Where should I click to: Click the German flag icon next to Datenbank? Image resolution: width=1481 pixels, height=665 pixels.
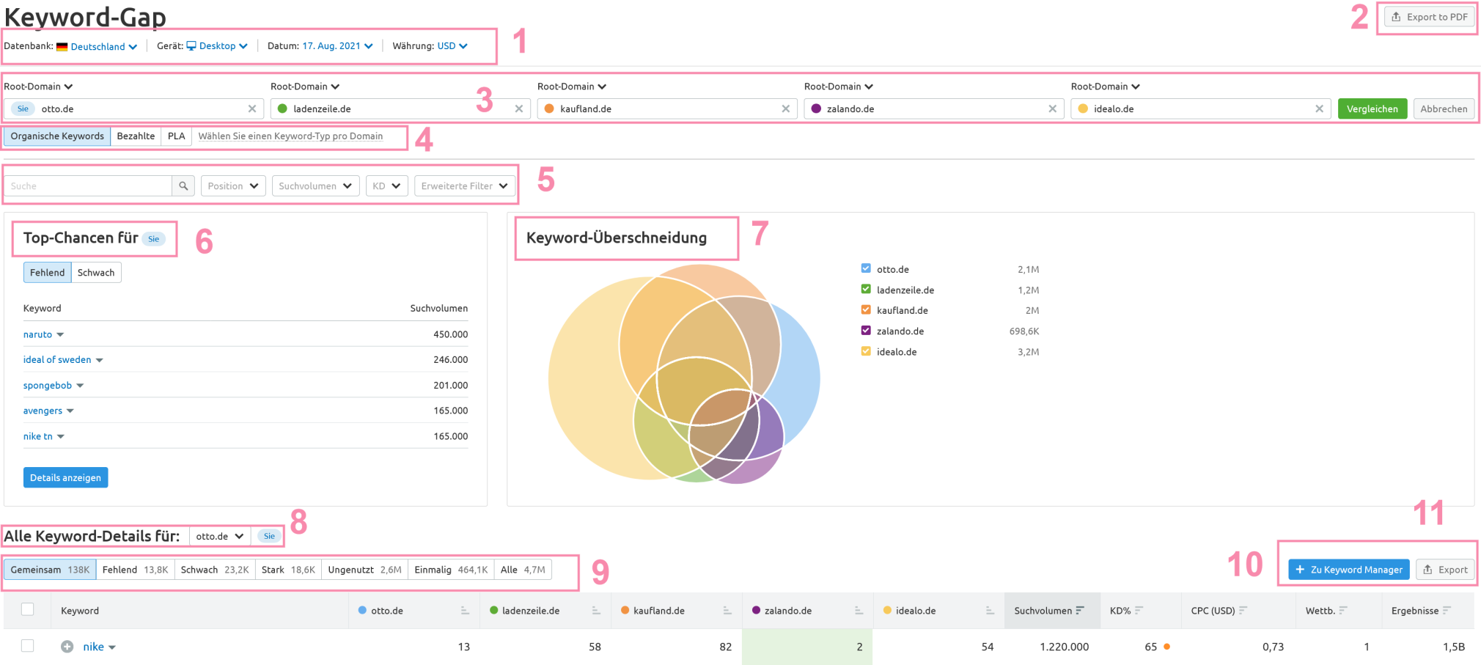63,46
